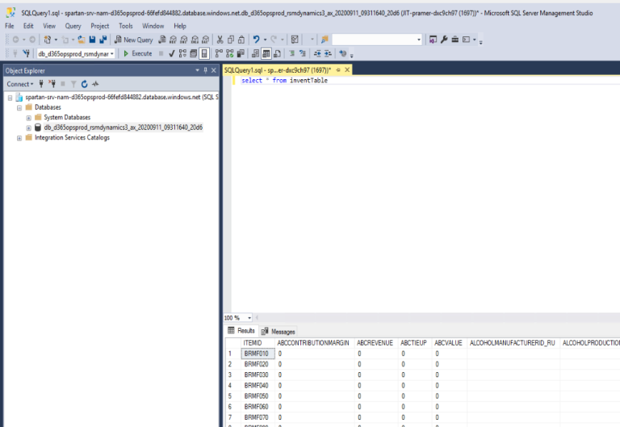The image size is (620, 427).
Task: Expand the System Databases folder
Action: click(28, 117)
